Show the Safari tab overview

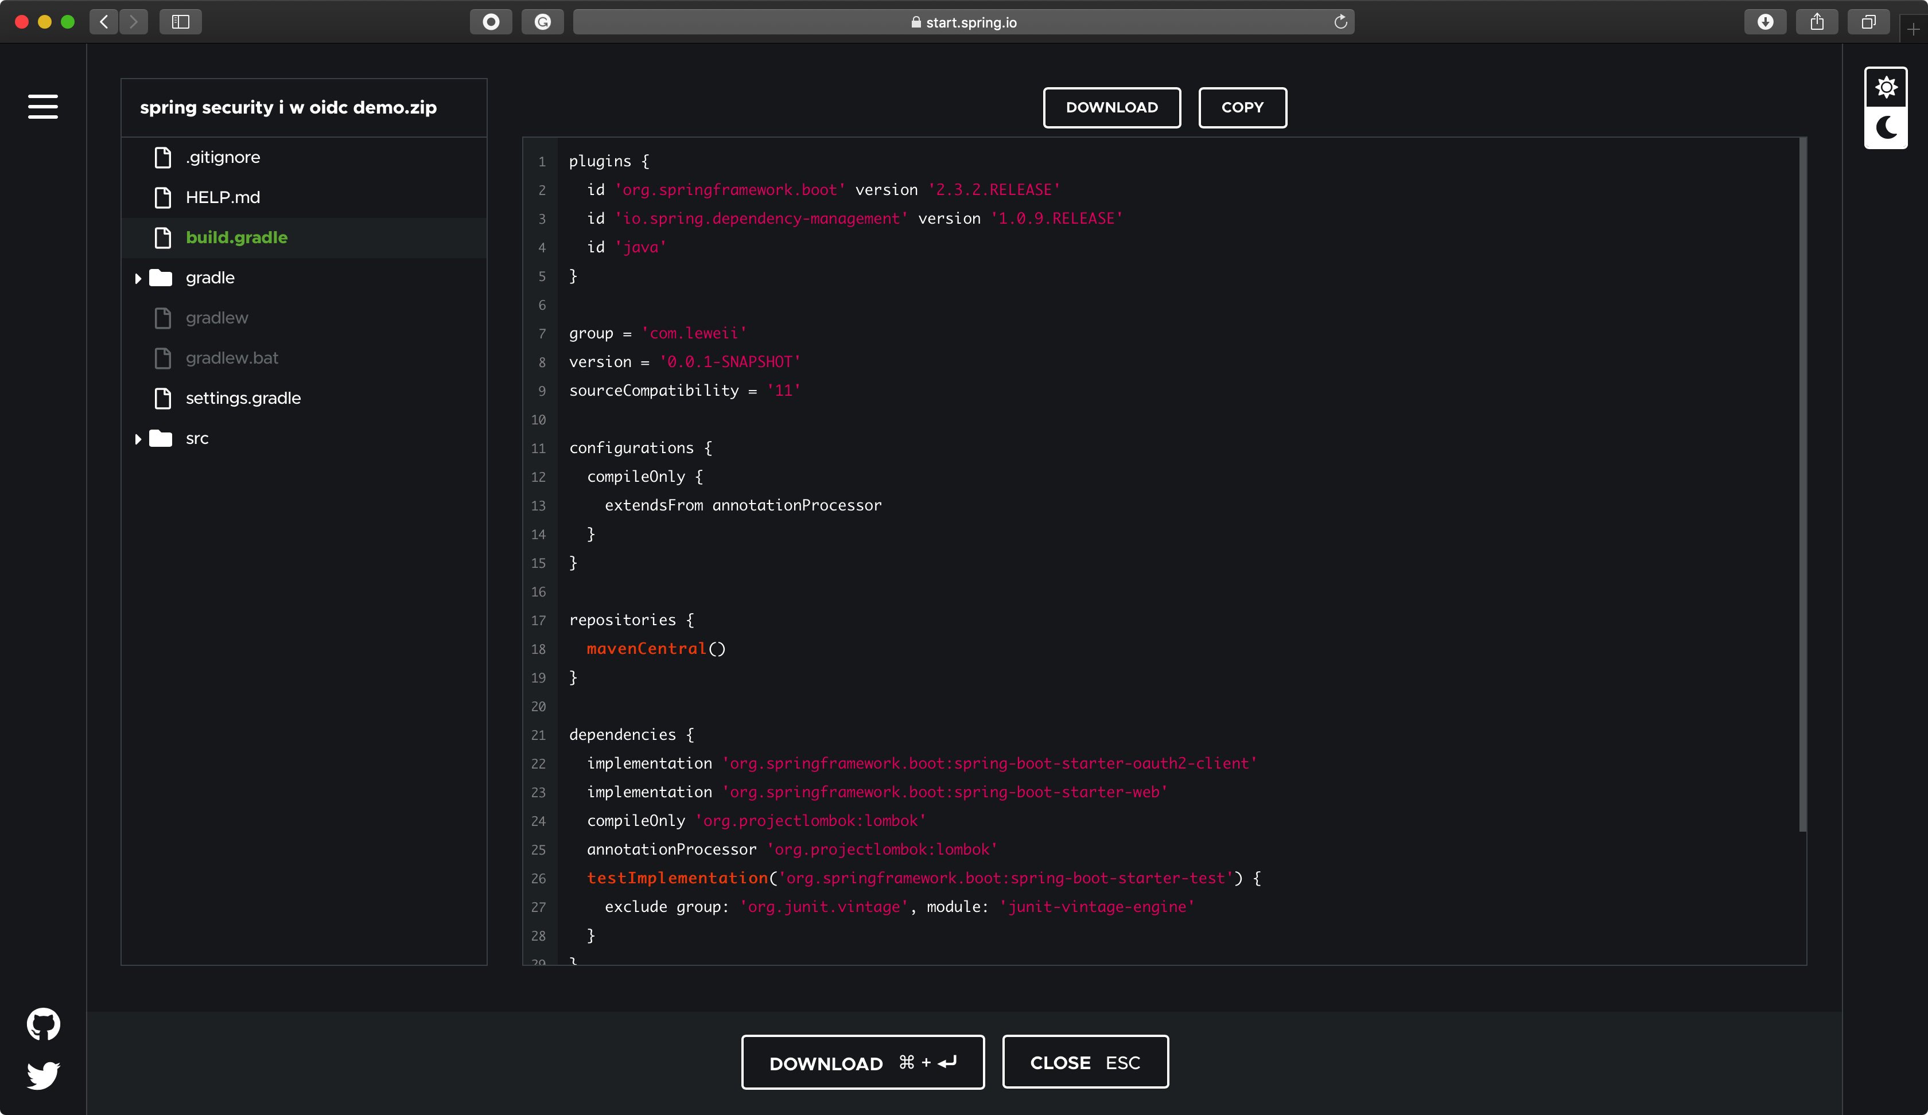pyautogui.click(x=1868, y=21)
